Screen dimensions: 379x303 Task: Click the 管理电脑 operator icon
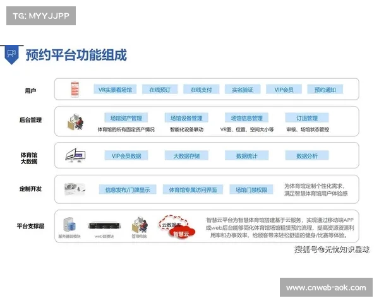[138, 225]
